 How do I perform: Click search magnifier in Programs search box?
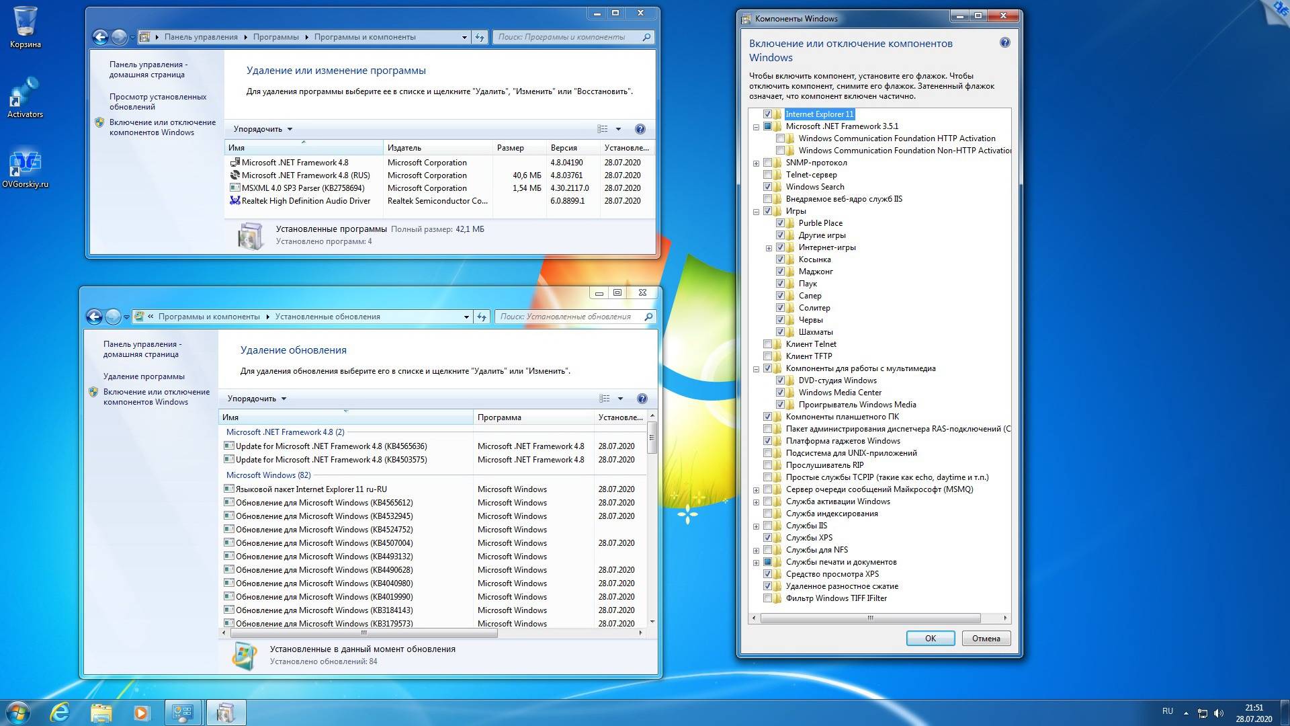[x=646, y=37]
